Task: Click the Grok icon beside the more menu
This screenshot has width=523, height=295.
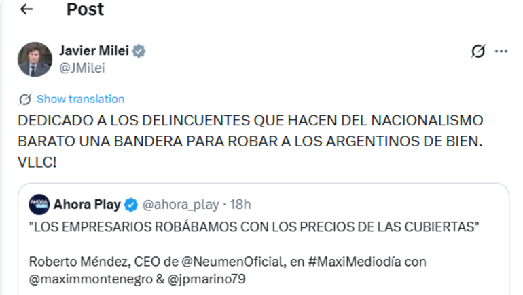Action: point(477,52)
